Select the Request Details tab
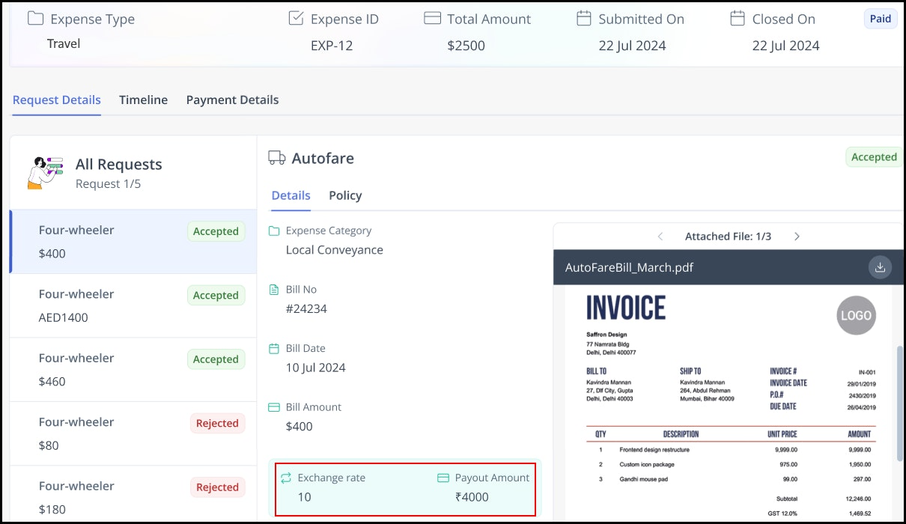Image resolution: width=906 pixels, height=524 pixels. 57,100
